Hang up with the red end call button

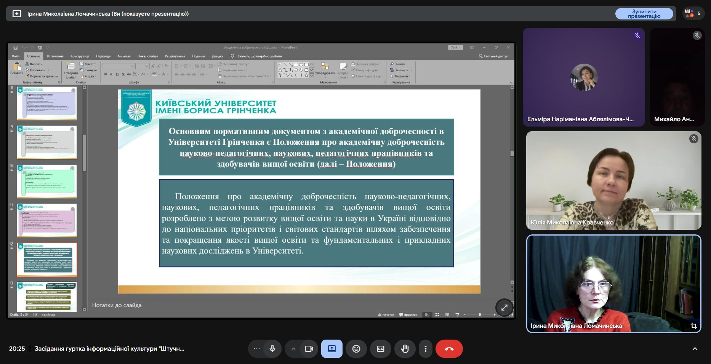(449, 349)
